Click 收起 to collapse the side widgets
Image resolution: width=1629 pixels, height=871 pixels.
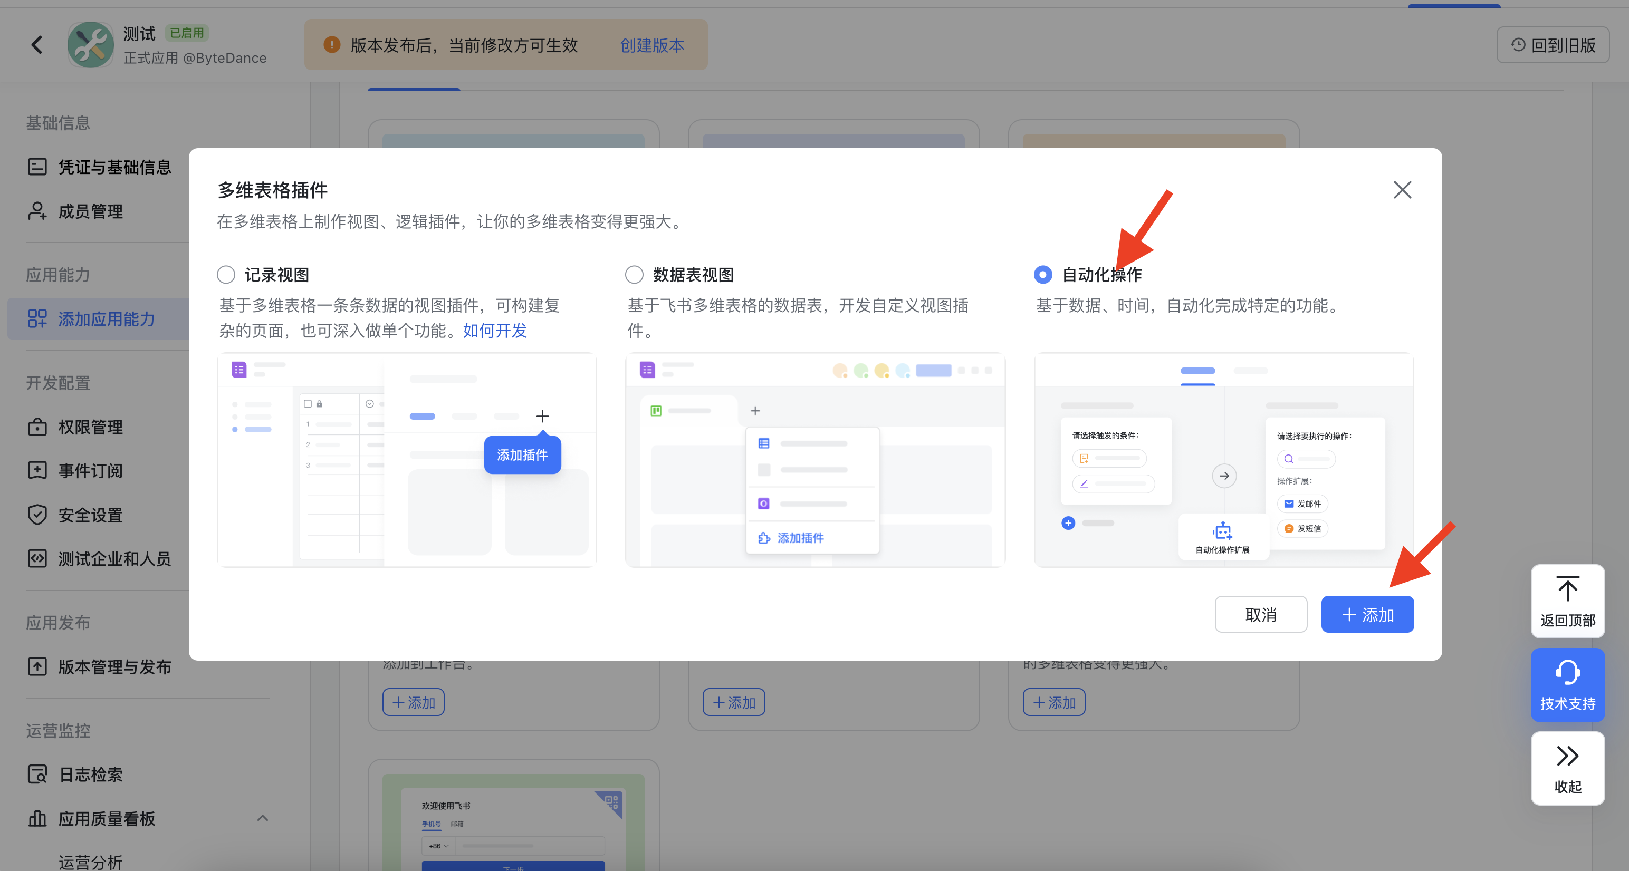click(1568, 768)
